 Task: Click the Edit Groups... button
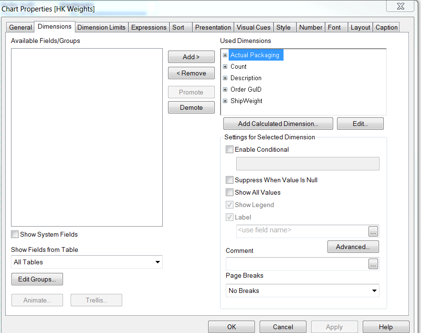(x=37, y=279)
